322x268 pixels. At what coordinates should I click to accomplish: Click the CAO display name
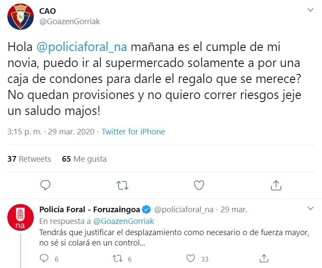(48, 11)
